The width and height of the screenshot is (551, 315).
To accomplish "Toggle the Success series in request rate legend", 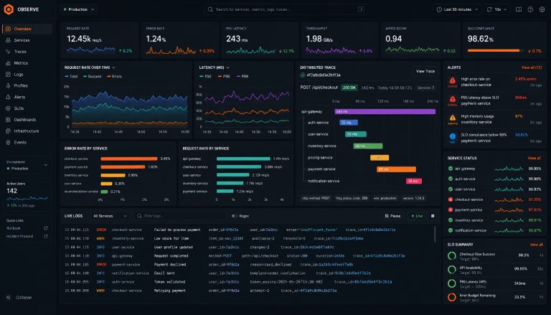I will (93, 76).
